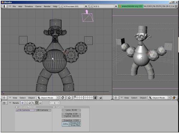The image size is (179, 133).
Task: Enable ShowLimit option in Camera panel
Action: [75, 123]
